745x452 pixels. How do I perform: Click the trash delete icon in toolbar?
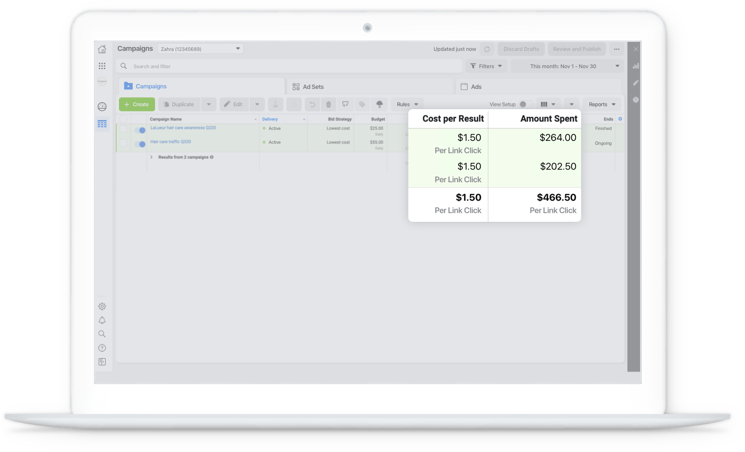click(x=328, y=104)
